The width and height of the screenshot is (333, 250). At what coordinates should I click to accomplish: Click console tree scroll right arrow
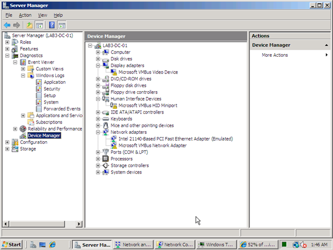pos(79,224)
